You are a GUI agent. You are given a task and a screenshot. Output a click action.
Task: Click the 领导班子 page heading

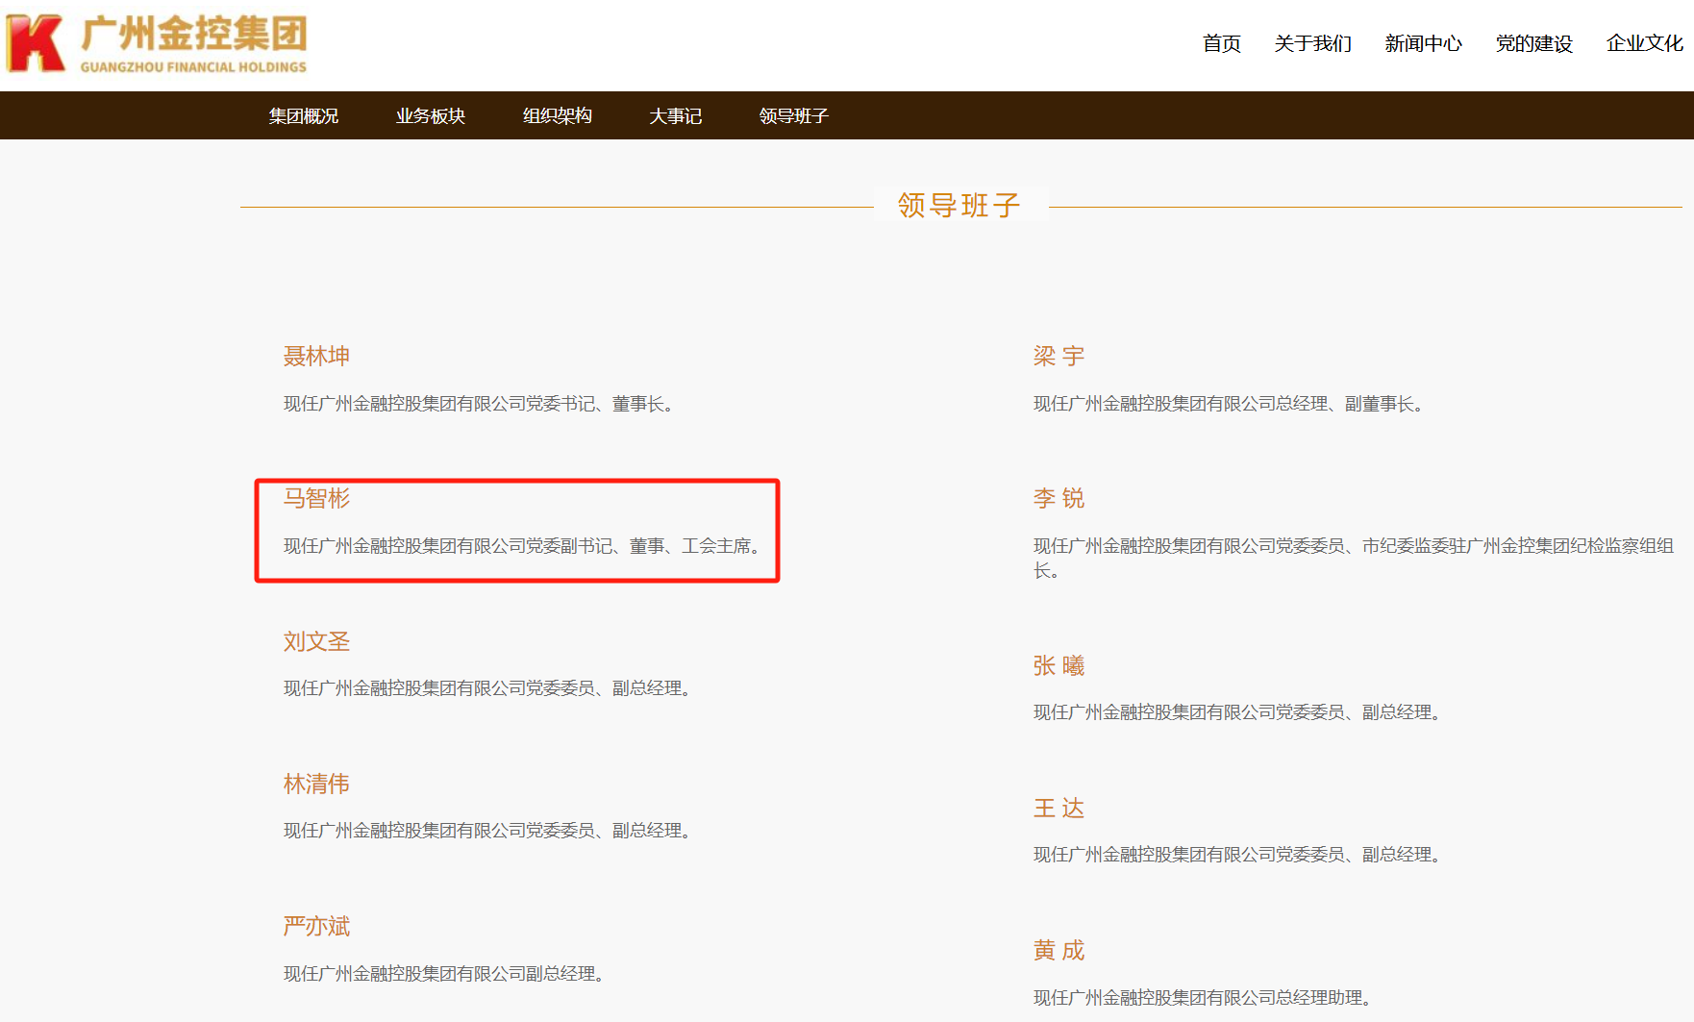(959, 205)
